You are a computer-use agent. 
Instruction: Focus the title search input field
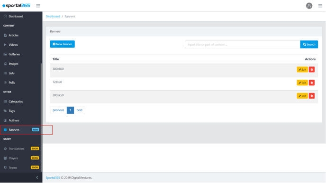click(x=243, y=44)
